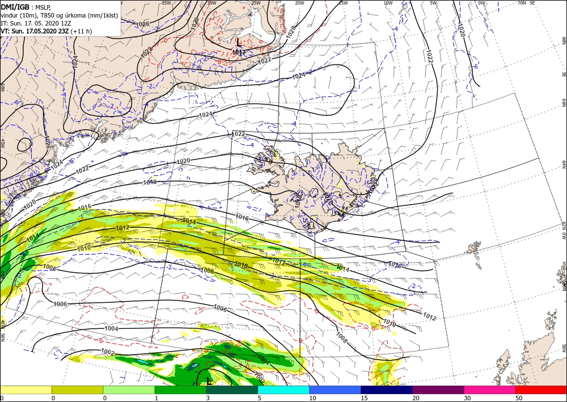Click the 15W longitude label

[344, 3]
